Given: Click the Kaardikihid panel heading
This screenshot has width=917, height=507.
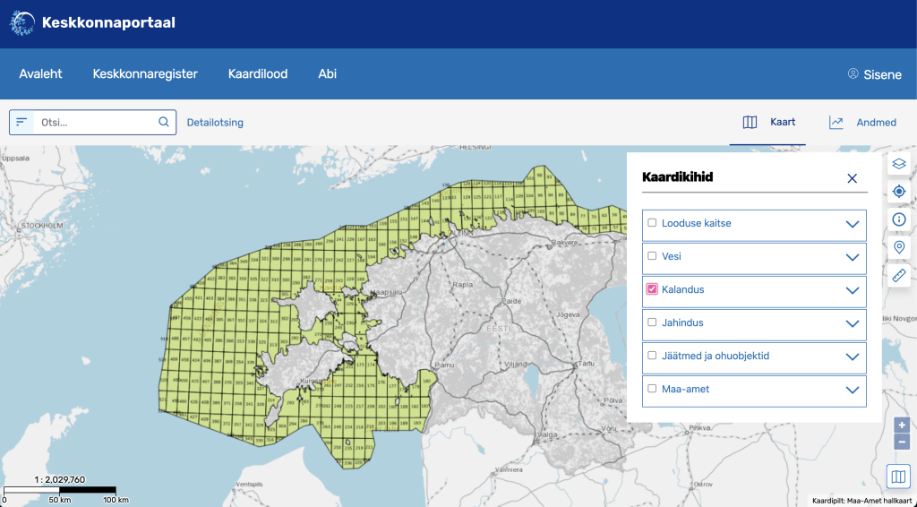Looking at the screenshot, I should [x=677, y=177].
